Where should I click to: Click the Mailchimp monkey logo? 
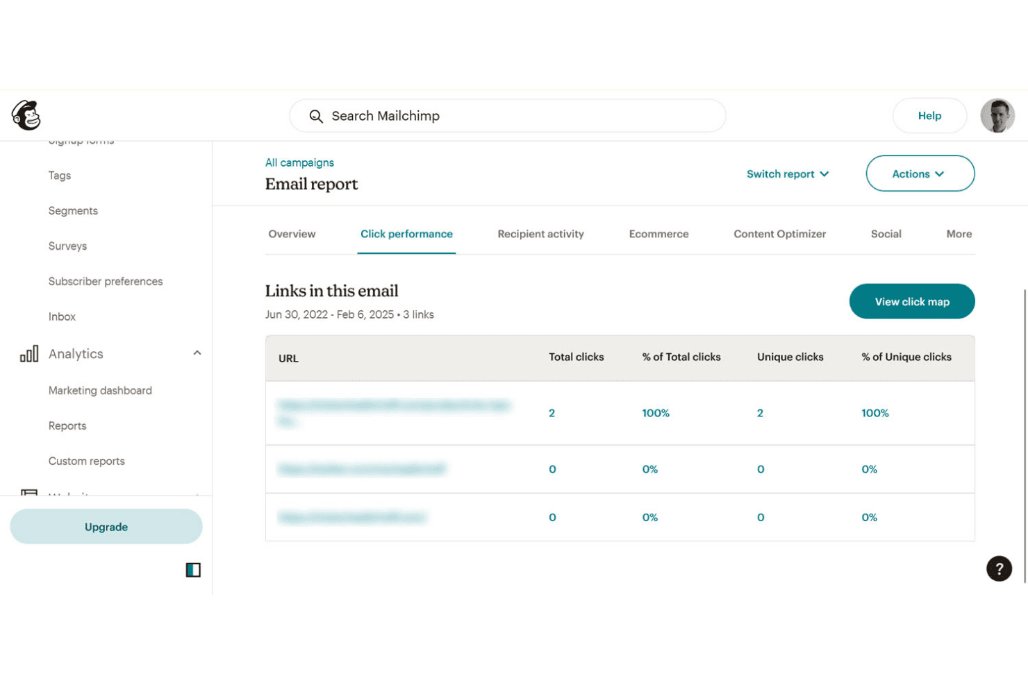(x=26, y=115)
